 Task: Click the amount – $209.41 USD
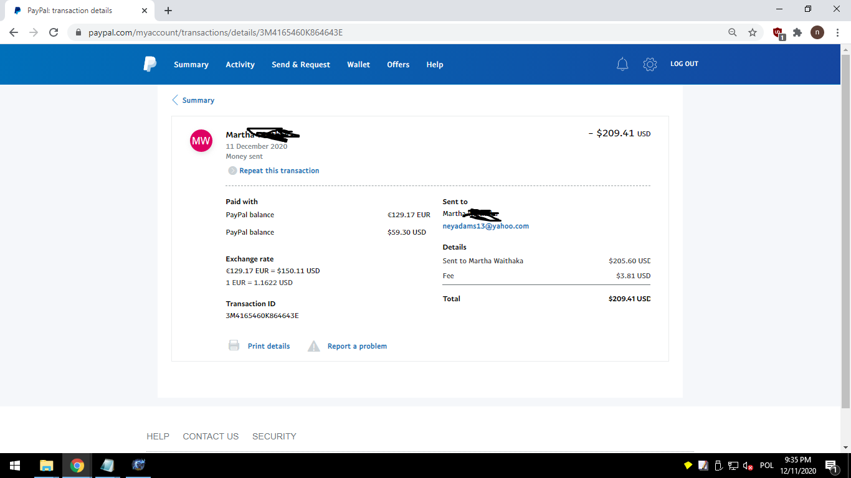pyautogui.click(x=619, y=133)
